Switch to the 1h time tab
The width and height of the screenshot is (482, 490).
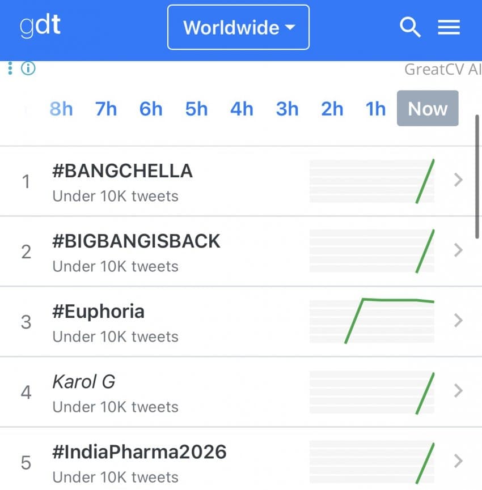(x=375, y=108)
